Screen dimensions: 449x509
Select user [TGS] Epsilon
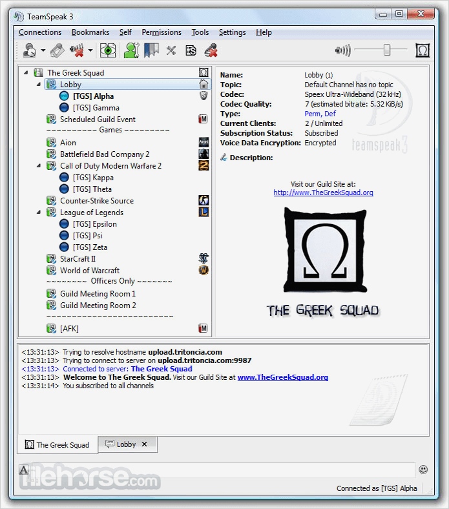pos(94,224)
